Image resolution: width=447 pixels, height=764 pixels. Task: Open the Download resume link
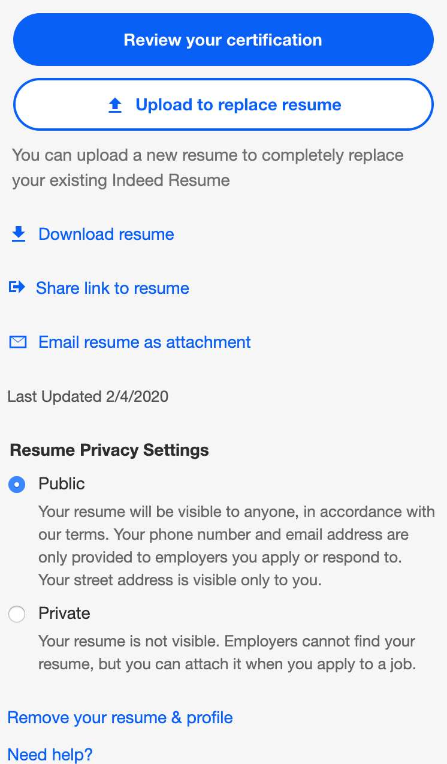tap(105, 234)
